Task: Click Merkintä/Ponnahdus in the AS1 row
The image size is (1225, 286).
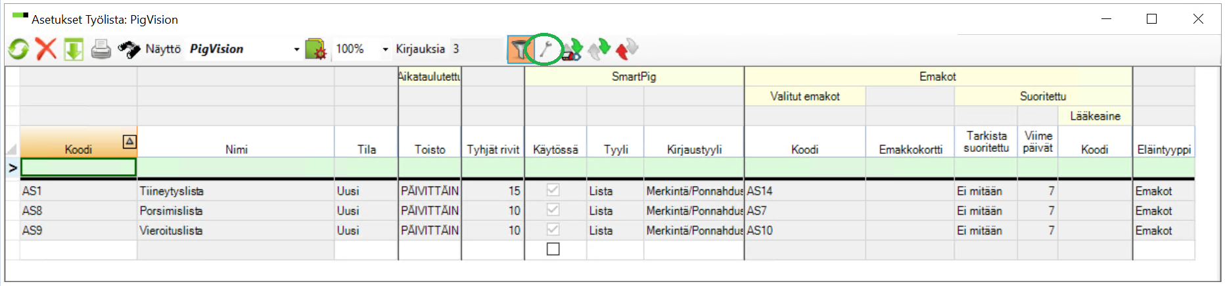Action: point(694,191)
